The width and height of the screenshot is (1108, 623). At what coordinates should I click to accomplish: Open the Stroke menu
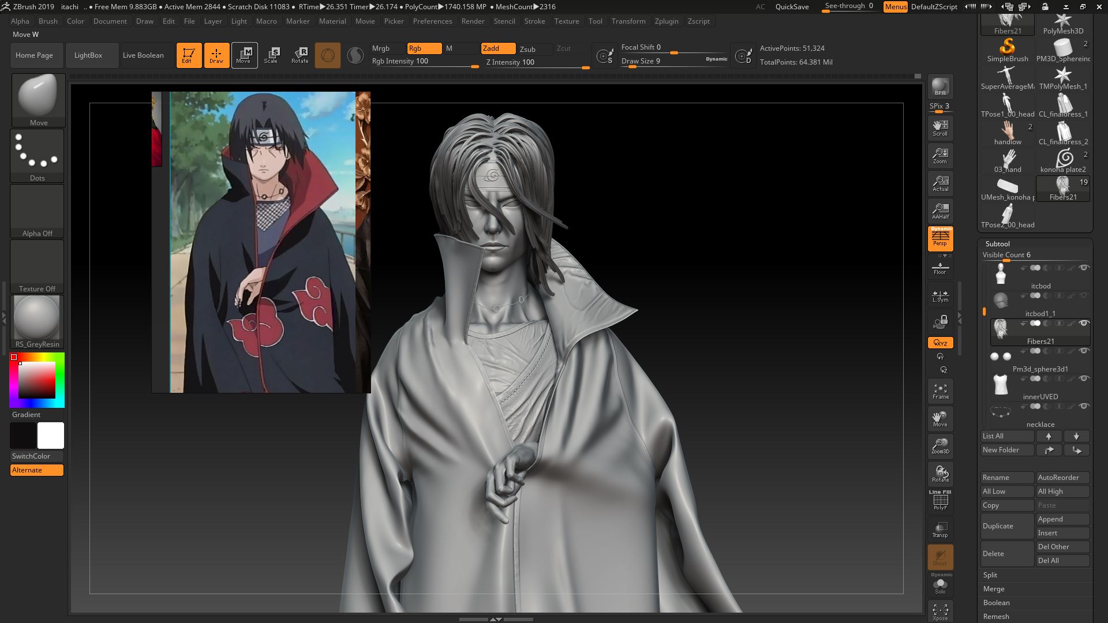tap(534, 21)
